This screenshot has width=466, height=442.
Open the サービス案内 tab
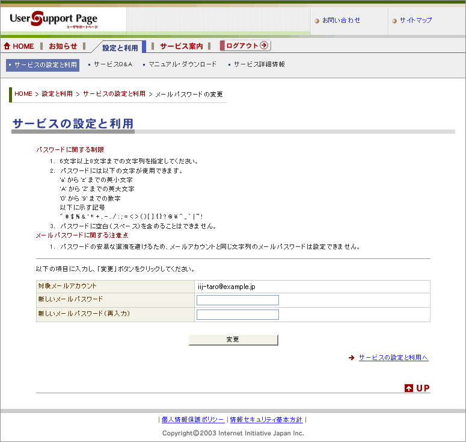(181, 46)
